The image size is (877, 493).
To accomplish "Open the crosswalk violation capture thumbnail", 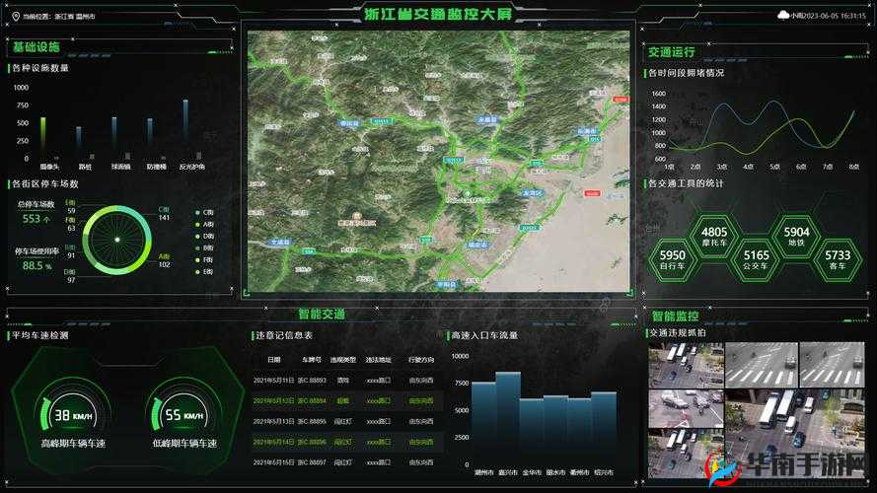I will (x=761, y=364).
